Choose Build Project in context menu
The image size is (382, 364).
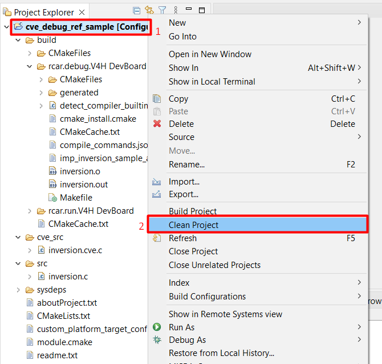[193, 211]
